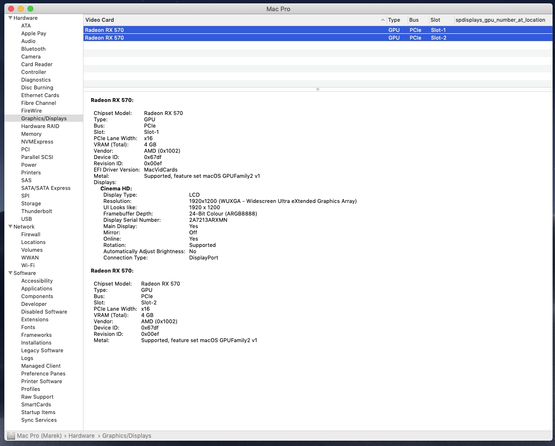The width and height of the screenshot is (555, 446).
Task: Open Thunderbolt section
Action: click(37, 211)
